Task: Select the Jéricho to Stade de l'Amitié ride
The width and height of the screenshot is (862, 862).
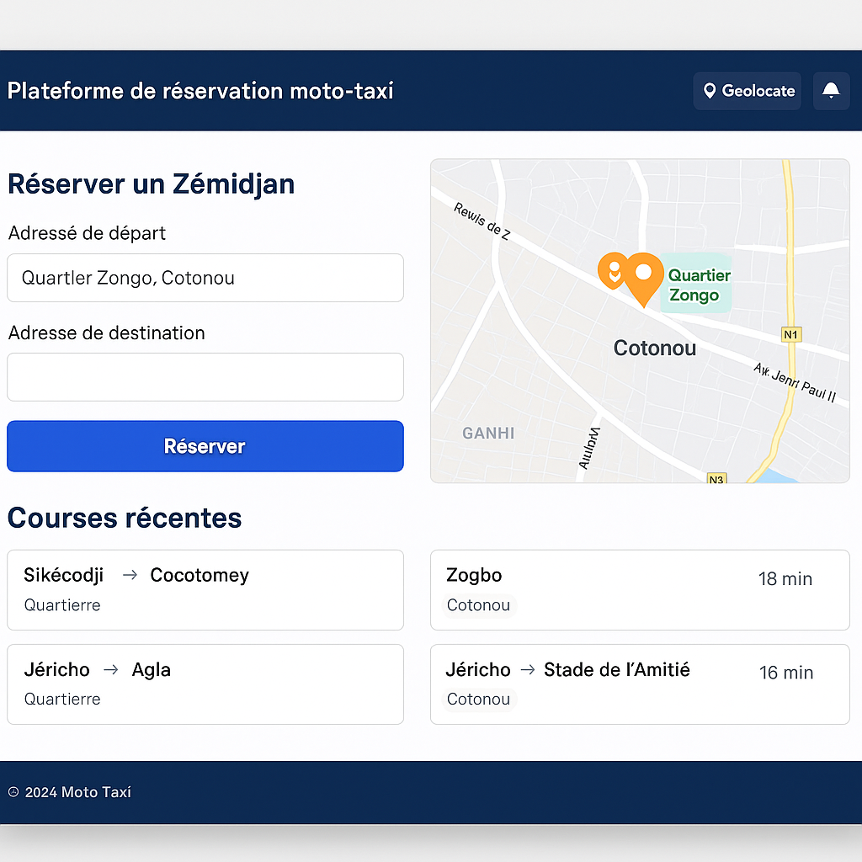Action: click(x=640, y=684)
